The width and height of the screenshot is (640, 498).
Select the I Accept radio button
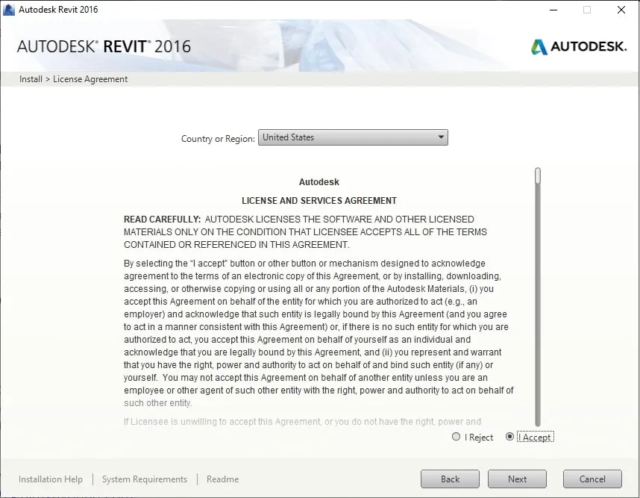pos(509,437)
